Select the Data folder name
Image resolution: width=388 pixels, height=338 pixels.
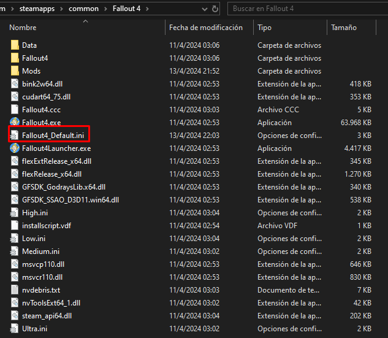(x=29, y=45)
